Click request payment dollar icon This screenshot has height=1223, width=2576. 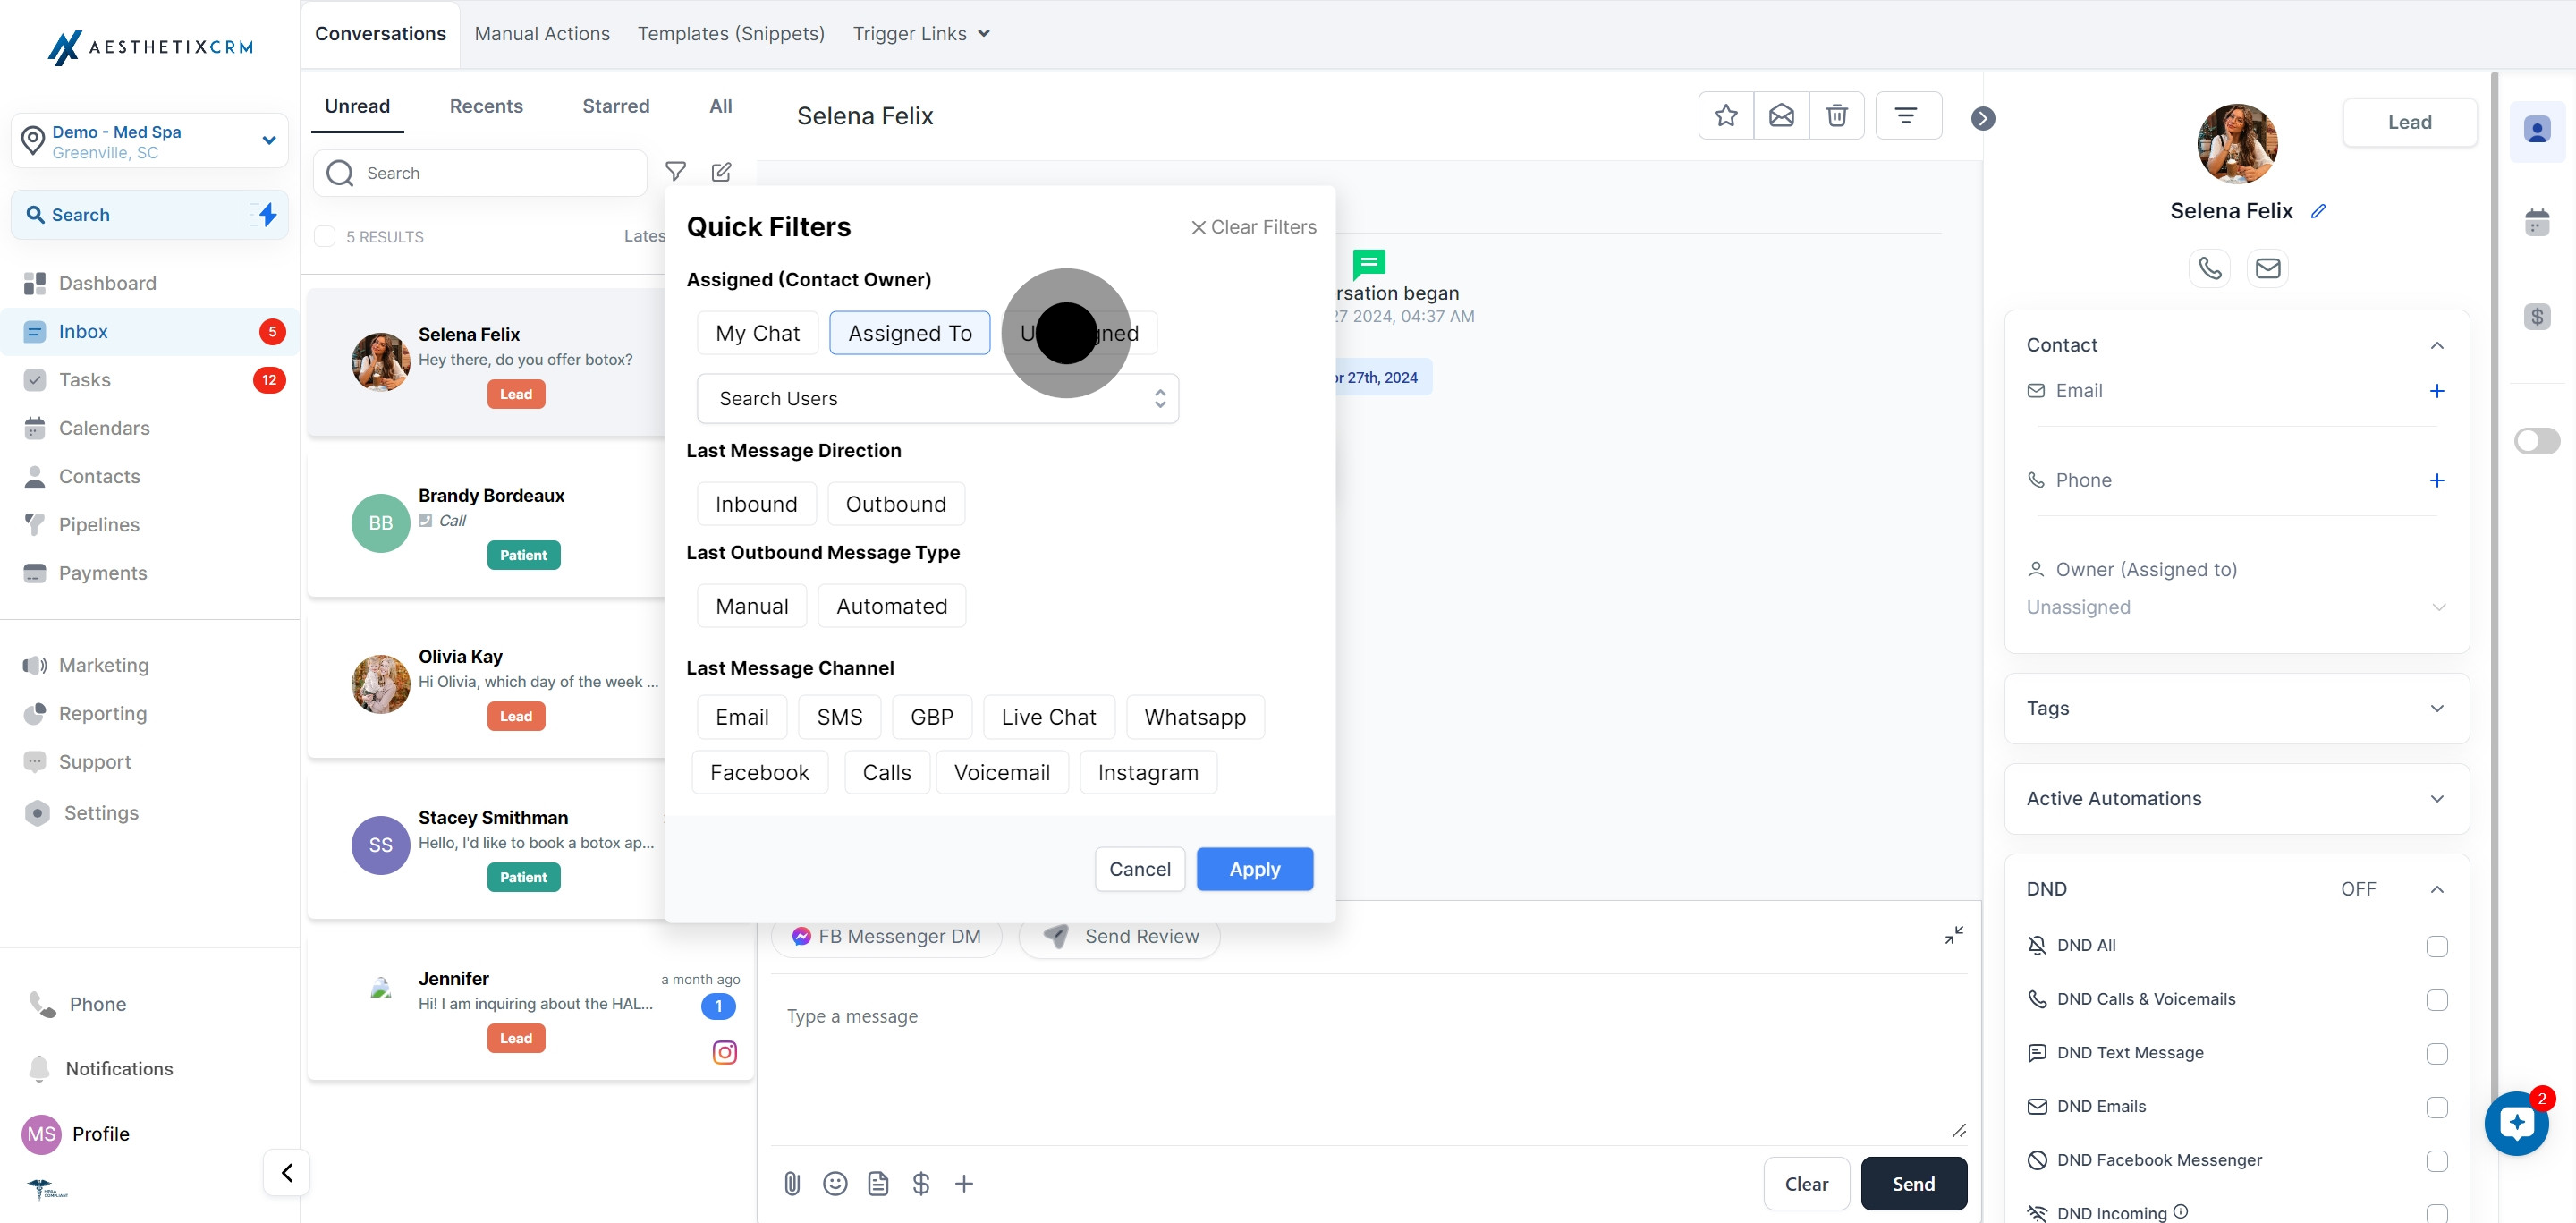tap(921, 1184)
